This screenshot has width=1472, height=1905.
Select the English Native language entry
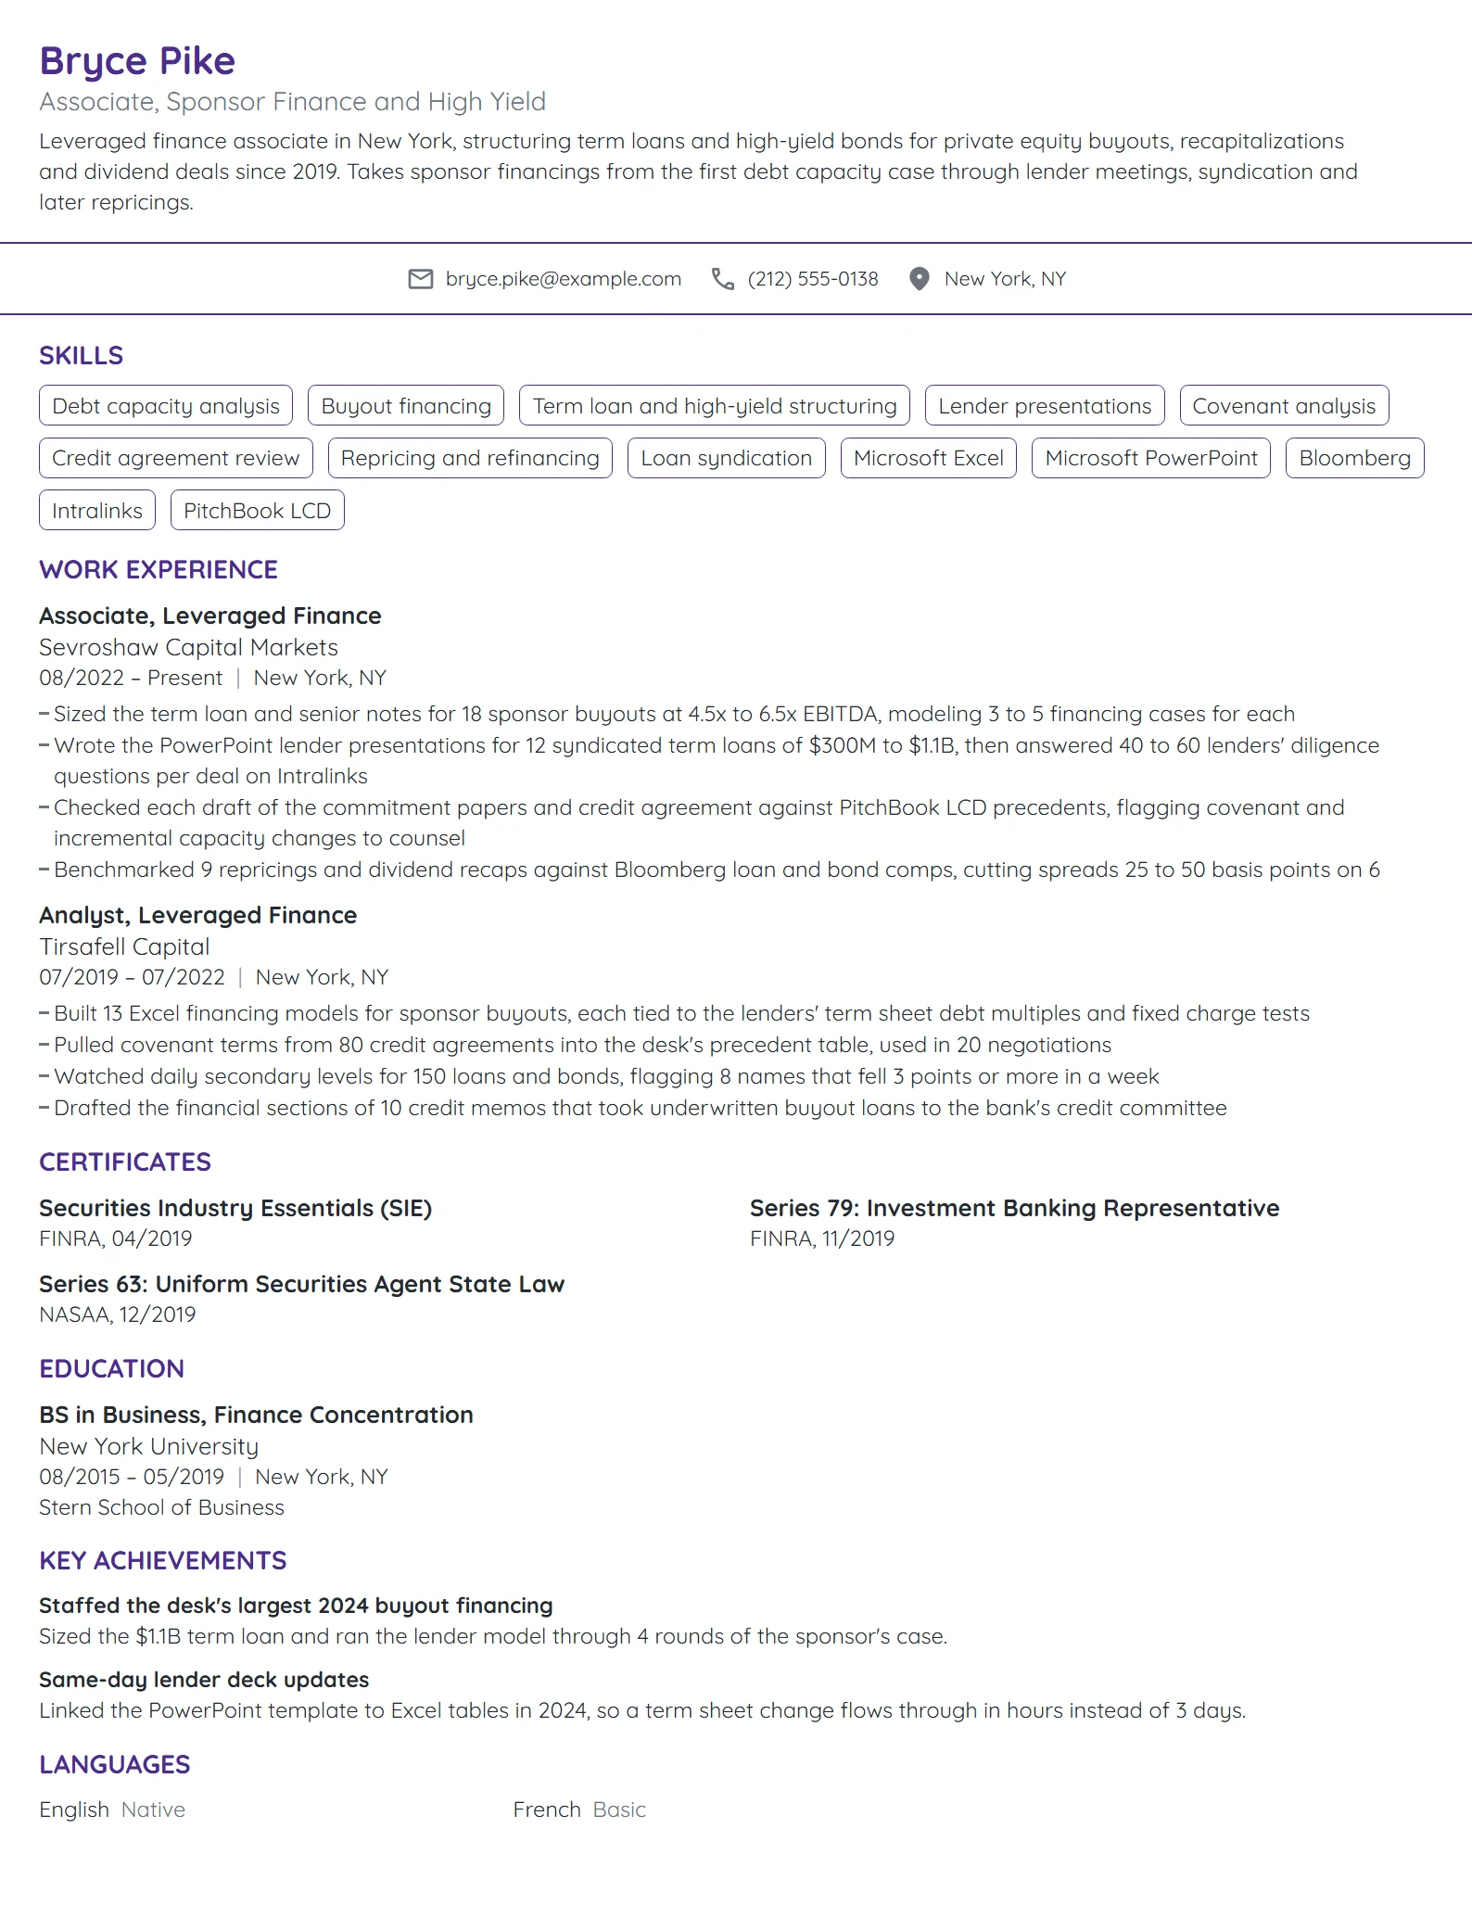point(112,1810)
